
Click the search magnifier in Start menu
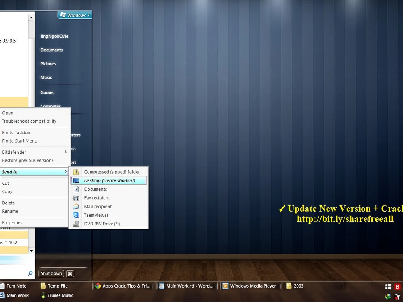click(x=30, y=273)
